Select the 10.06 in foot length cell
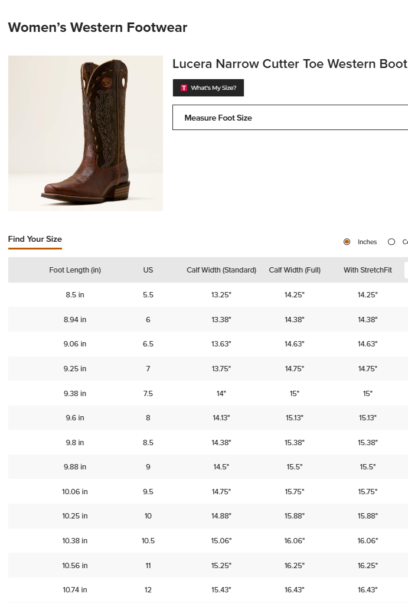408x603 pixels. pos(75,491)
